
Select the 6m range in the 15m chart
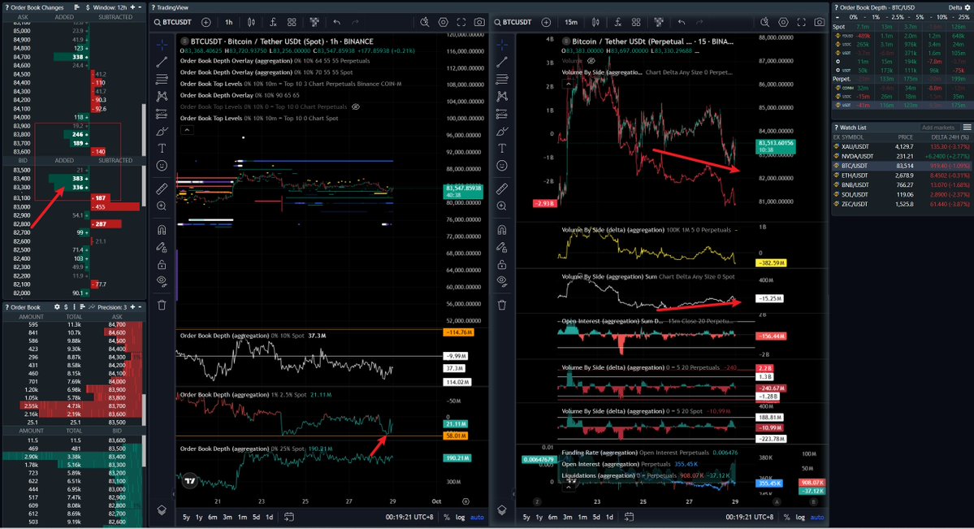553,517
